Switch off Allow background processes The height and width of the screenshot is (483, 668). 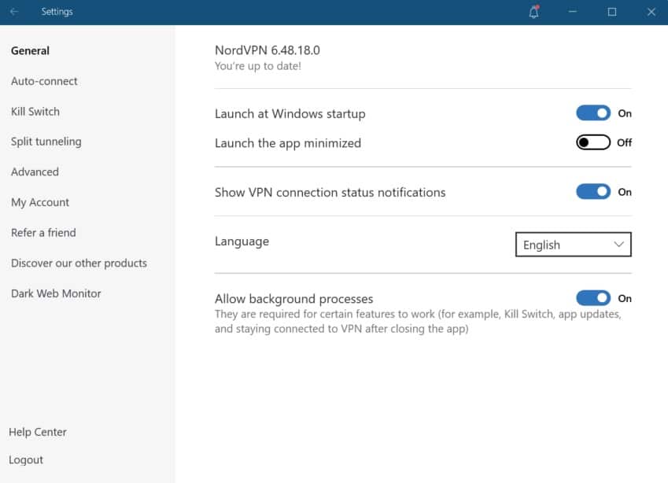[593, 298]
